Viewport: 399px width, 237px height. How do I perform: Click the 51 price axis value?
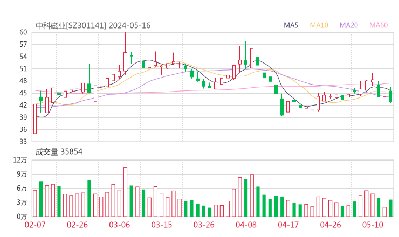23,69
